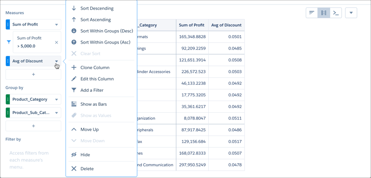Click the Delete X icon in menu

(74, 169)
